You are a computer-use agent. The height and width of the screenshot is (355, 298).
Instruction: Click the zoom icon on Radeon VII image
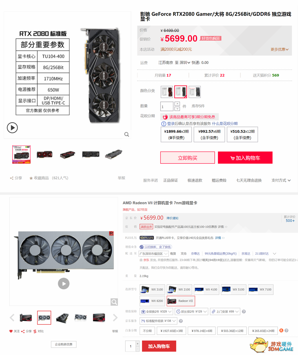[114, 302]
